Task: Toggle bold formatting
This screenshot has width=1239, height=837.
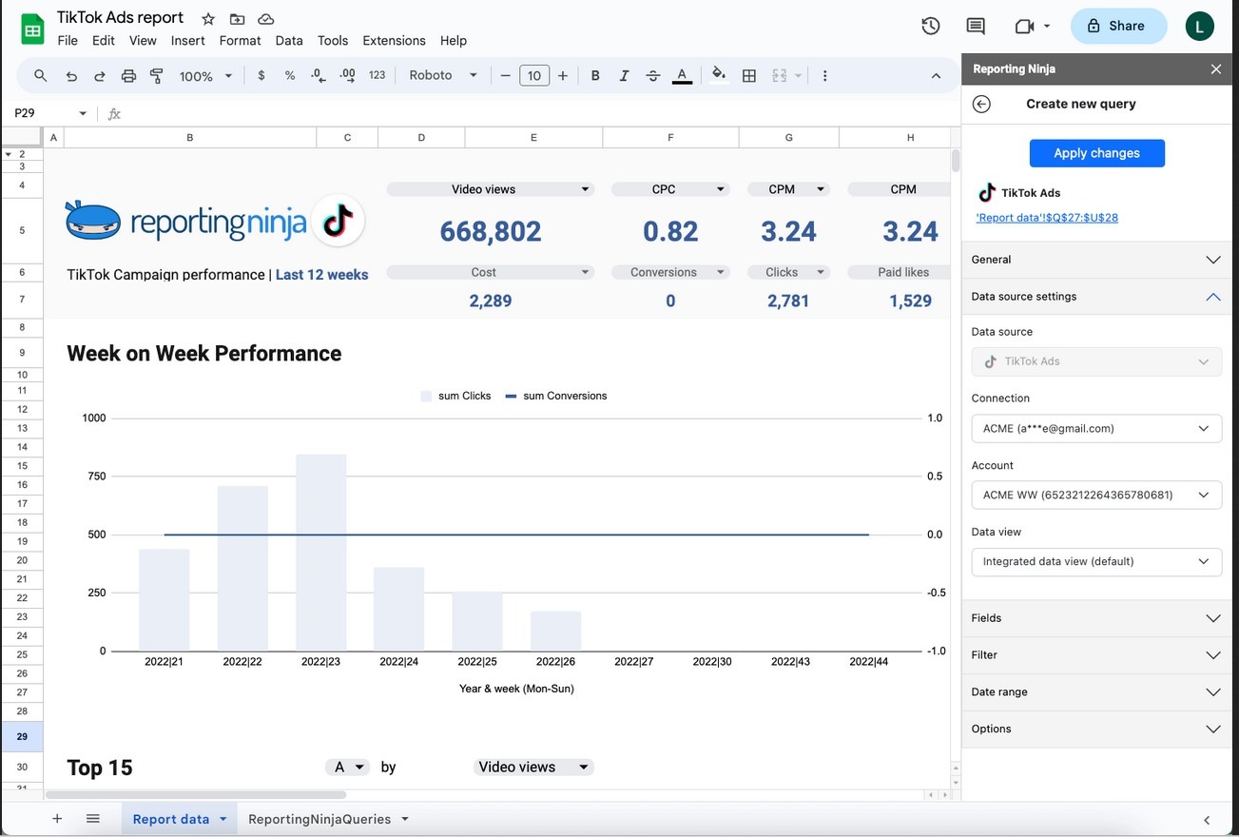Action: (x=595, y=75)
